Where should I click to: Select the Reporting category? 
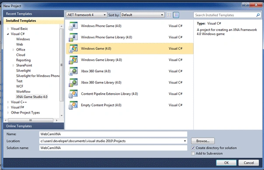[24, 60]
